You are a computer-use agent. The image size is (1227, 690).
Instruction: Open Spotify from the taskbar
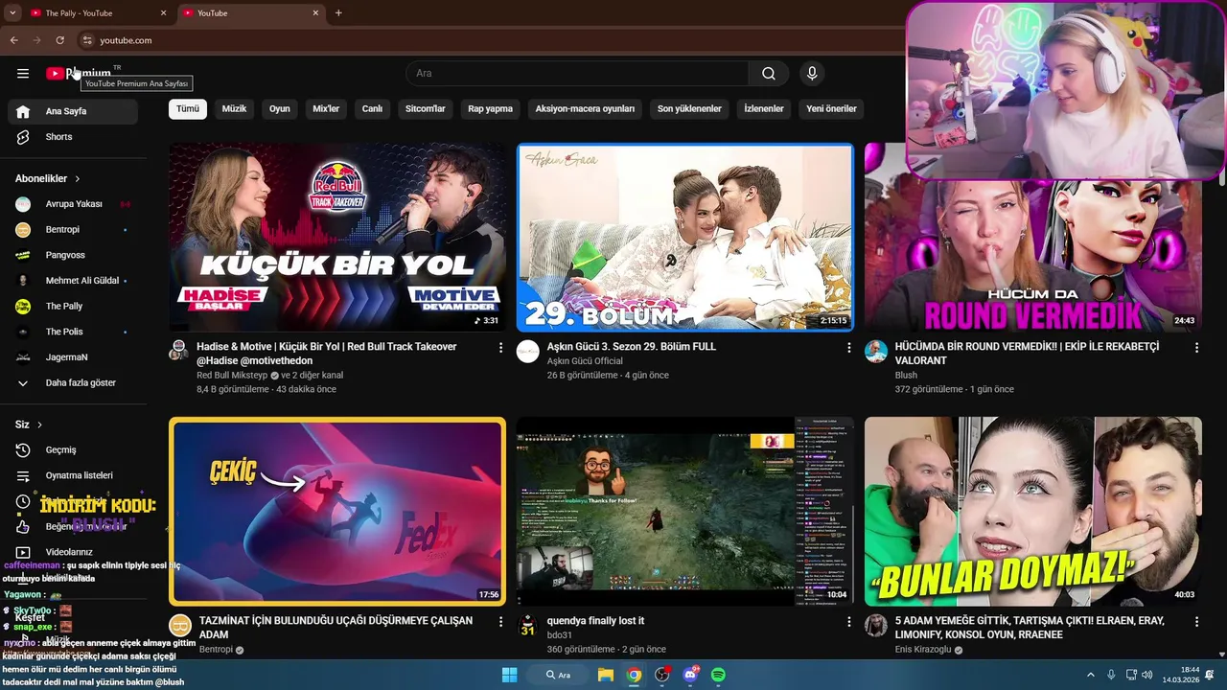coord(718,675)
